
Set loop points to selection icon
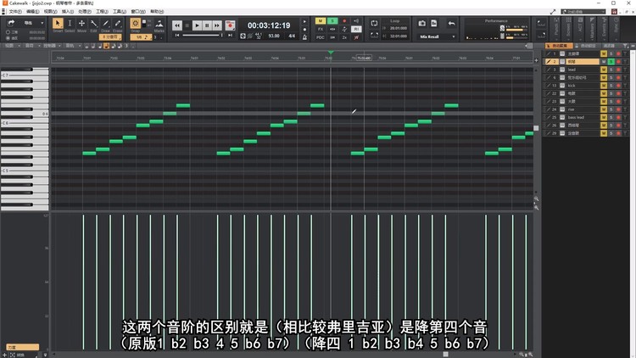coord(374,36)
